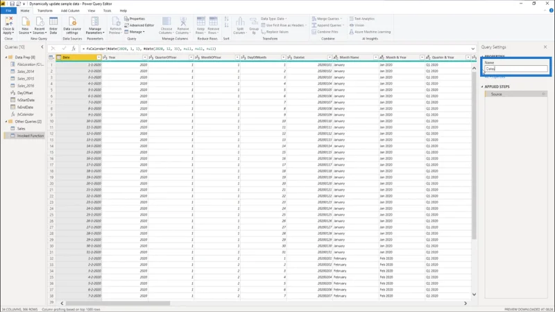Launch the Advanced Editor
555x312 pixels.
pyautogui.click(x=139, y=25)
